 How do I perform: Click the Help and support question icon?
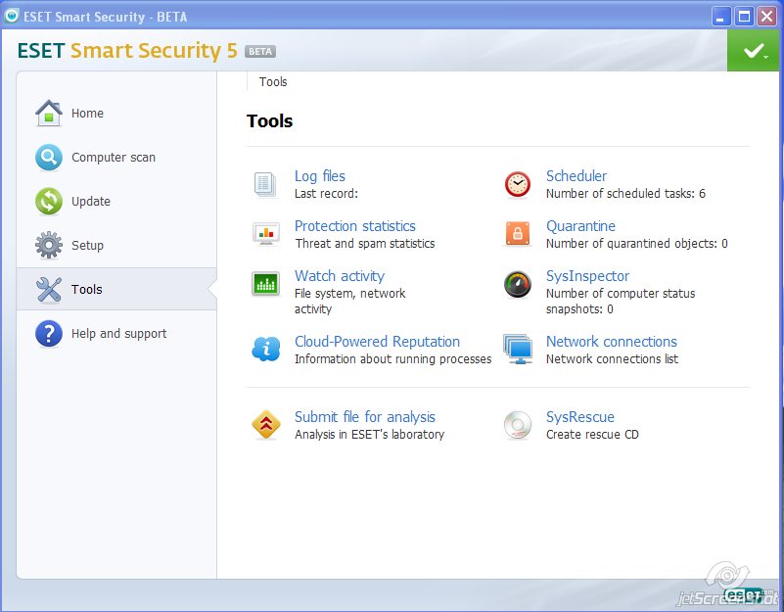[x=49, y=333]
